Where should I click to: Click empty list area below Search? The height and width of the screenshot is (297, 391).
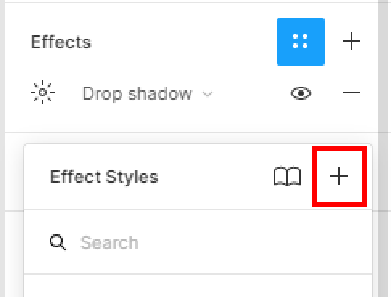coord(198,286)
